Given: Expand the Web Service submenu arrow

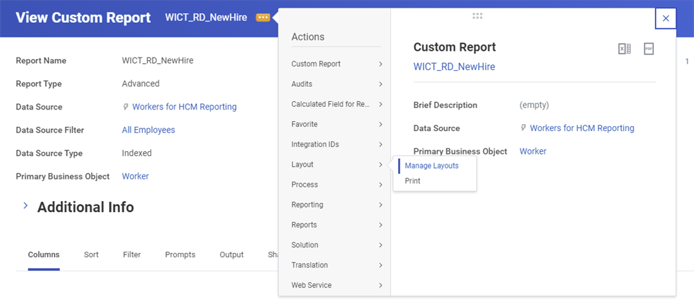Looking at the screenshot, I should pos(380,285).
